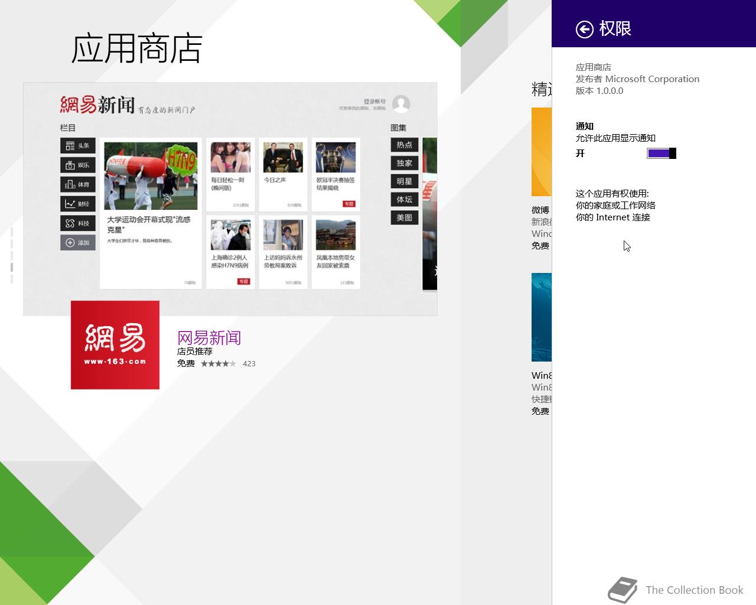The image size is (756, 605).
Task: Click the star rating next to 423
Action: click(x=218, y=364)
